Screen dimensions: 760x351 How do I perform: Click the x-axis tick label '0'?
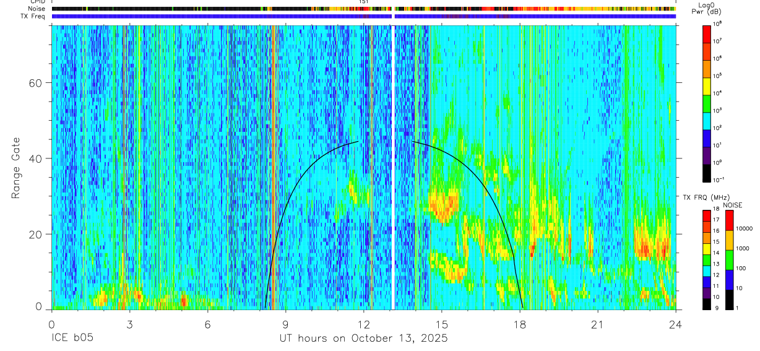[51, 324]
